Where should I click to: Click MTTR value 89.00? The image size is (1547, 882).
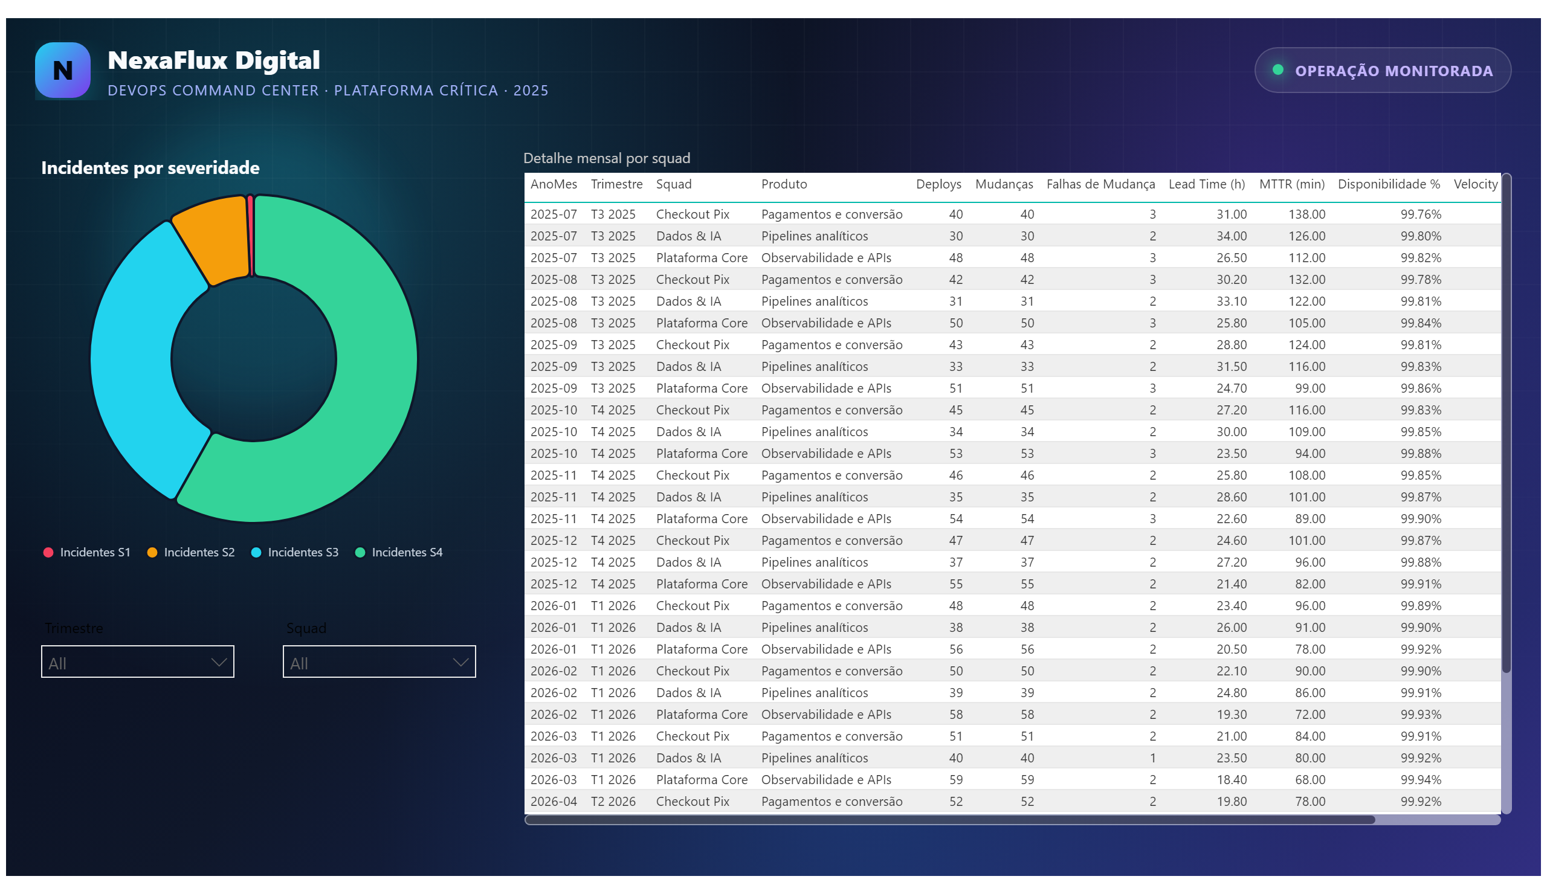coord(1310,519)
